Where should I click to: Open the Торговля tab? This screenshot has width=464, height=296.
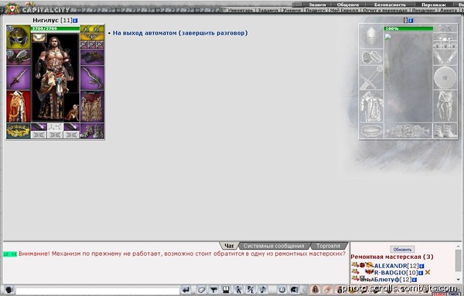pyautogui.click(x=328, y=246)
